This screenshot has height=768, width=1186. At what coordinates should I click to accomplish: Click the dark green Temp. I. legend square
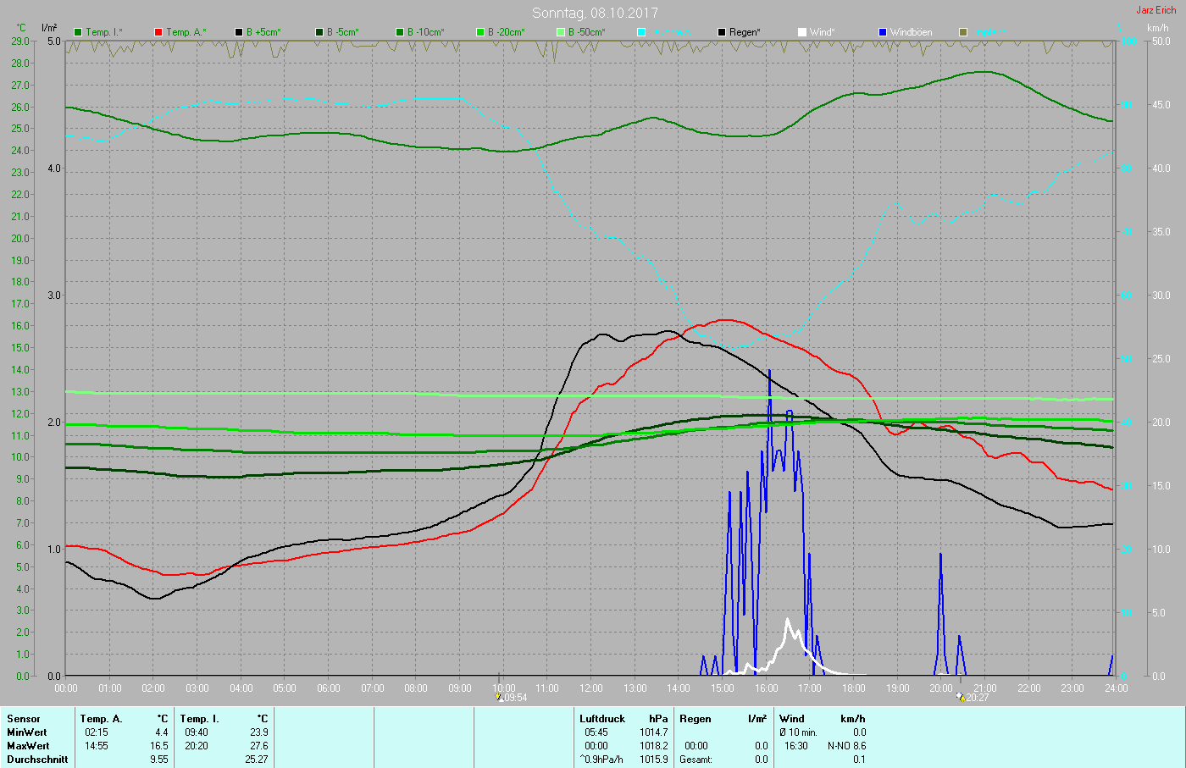[x=78, y=32]
